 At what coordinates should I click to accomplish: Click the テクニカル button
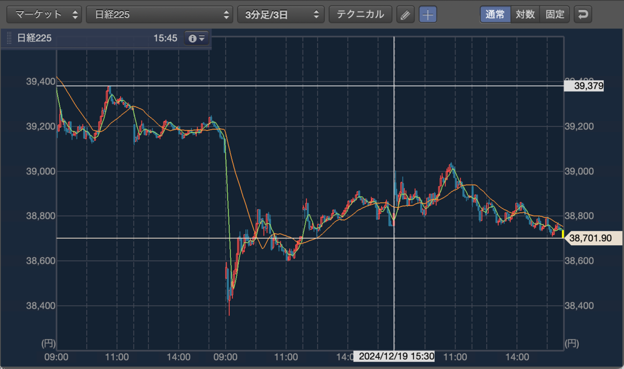coord(360,14)
